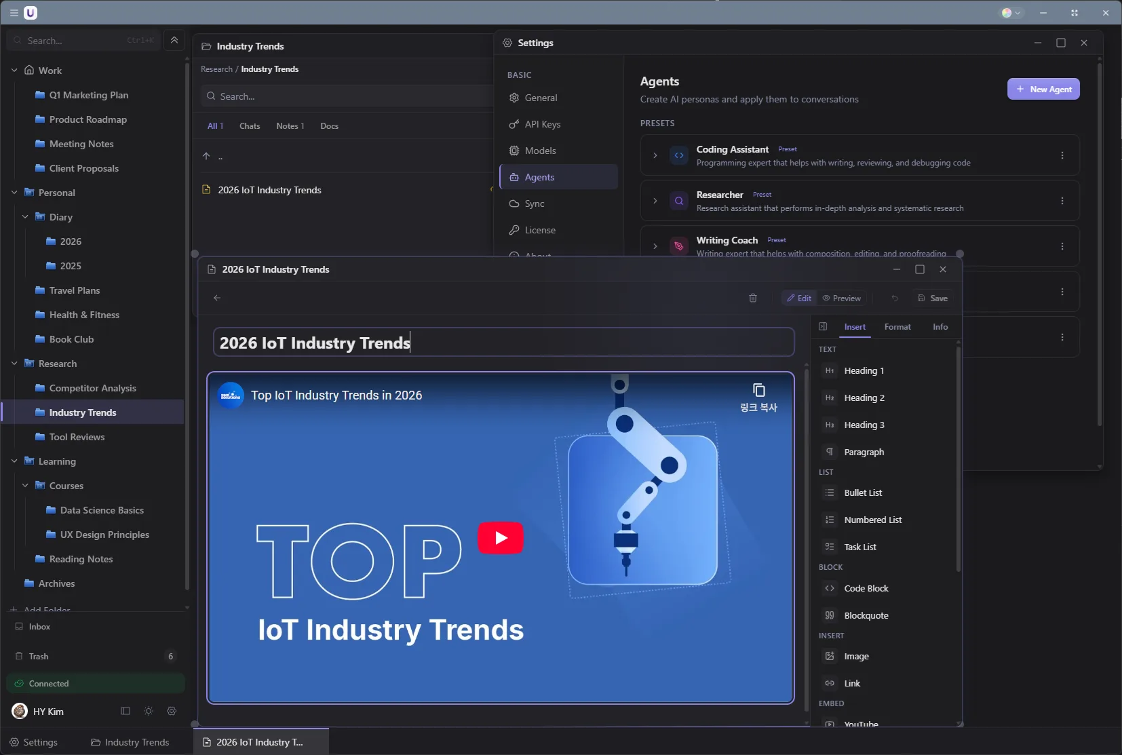Play the Top IoT Industry Trends video
The image size is (1122, 755).
[501, 538]
